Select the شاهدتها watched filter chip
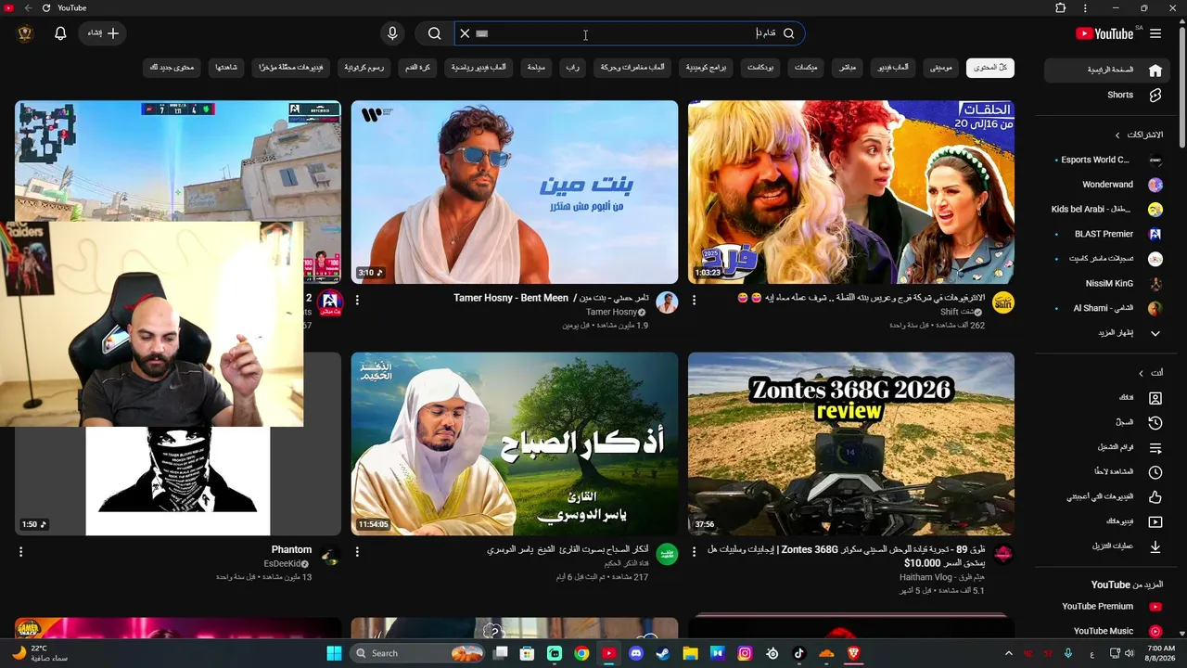Viewport: 1187px width, 668px height. click(226, 68)
